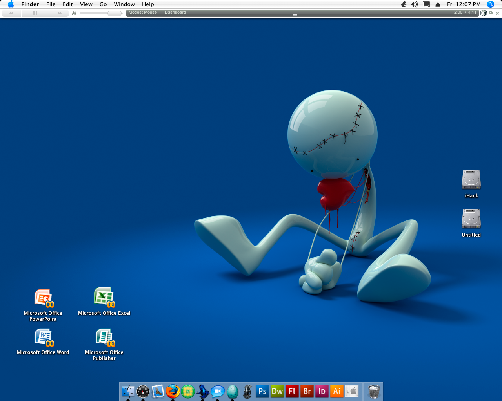The height and width of the screenshot is (401, 502).
Task: Open the Go menu
Action: coord(103,4)
